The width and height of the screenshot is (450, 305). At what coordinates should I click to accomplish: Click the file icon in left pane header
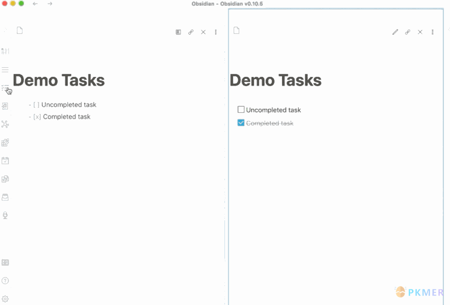click(x=20, y=30)
